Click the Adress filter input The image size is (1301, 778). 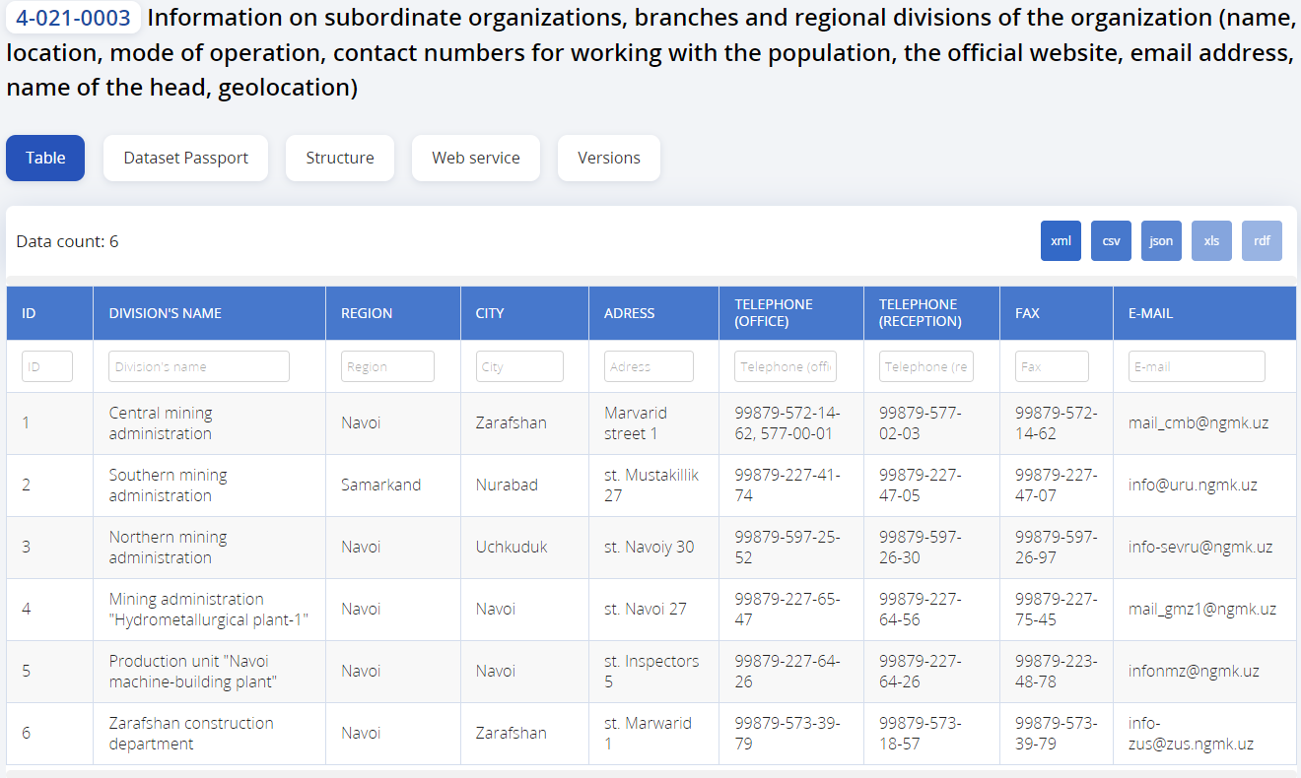(649, 366)
